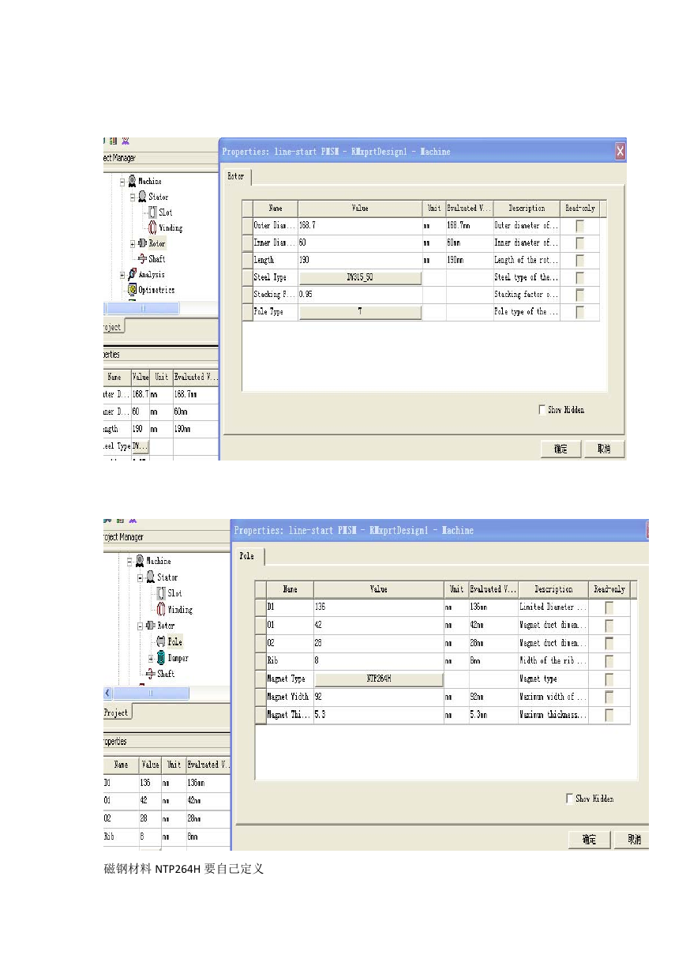Click the Stator icon in the tree beside the Rotor dialog
Screen dimensions: 686x970
click(x=142, y=197)
